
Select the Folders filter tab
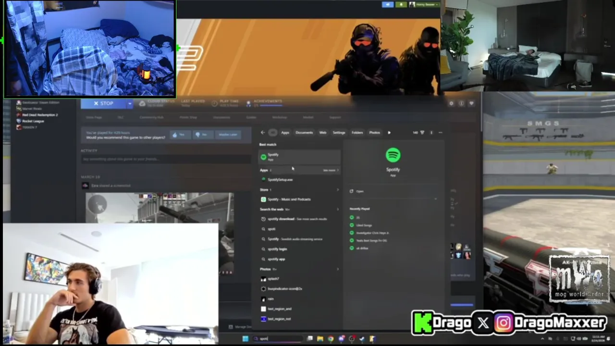[357, 133]
